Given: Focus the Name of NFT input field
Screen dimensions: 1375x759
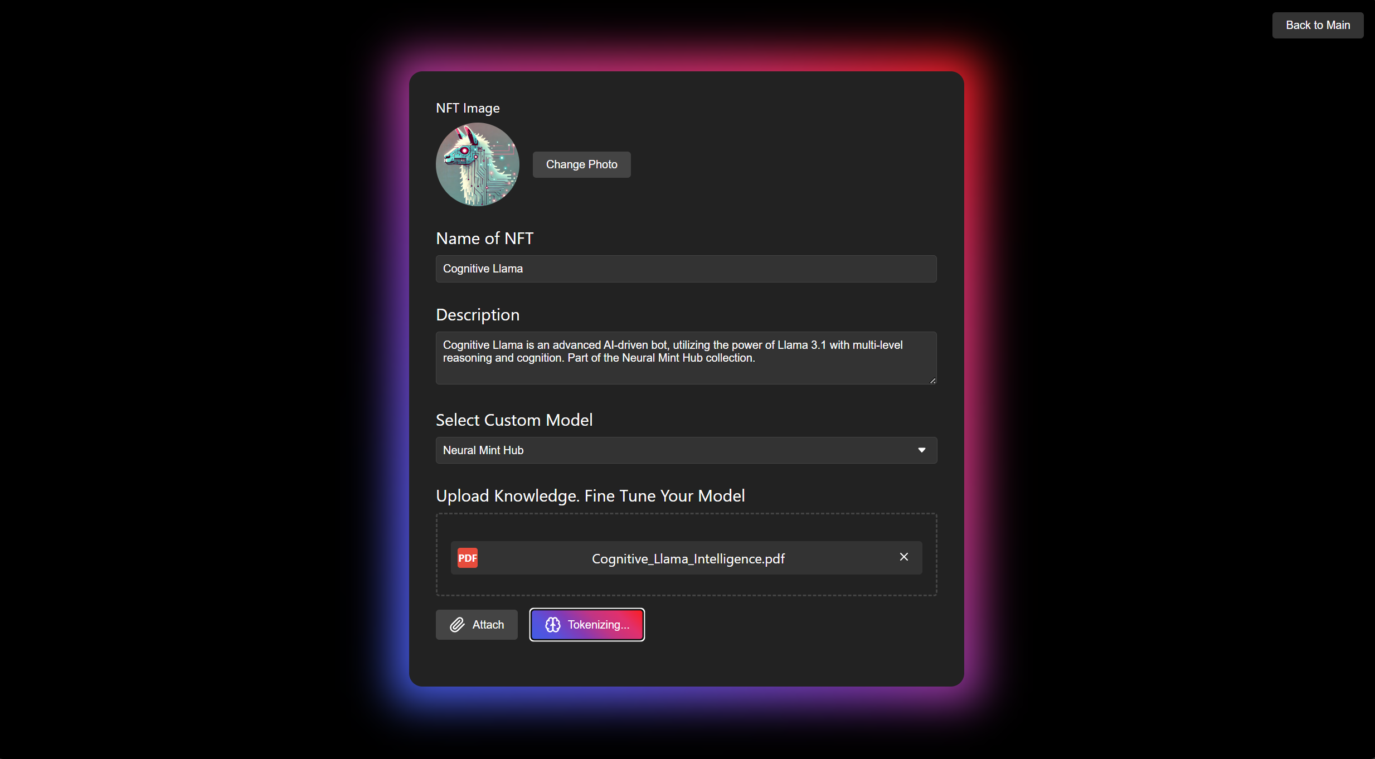Looking at the screenshot, I should coord(686,269).
